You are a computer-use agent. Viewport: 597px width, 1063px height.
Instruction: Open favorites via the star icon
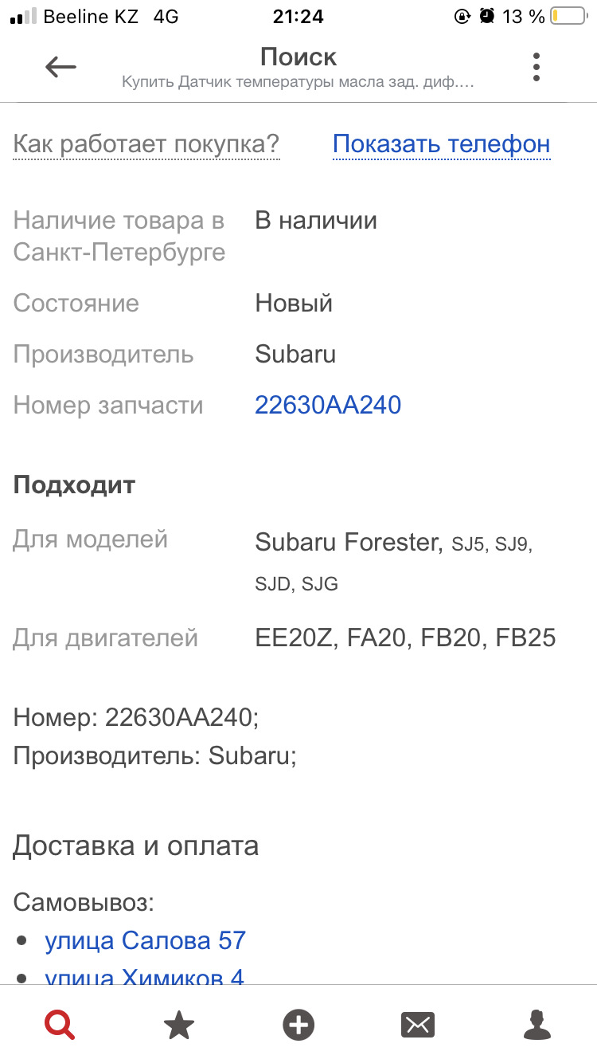click(178, 1024)
